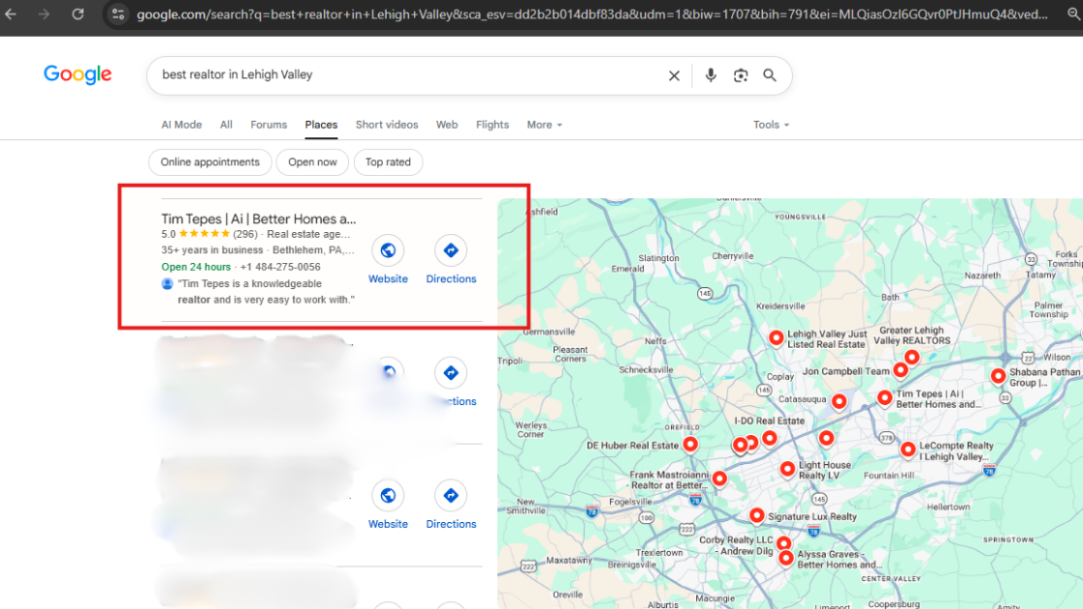
Task: Click the address bar URL
Action: coord(592,14)
